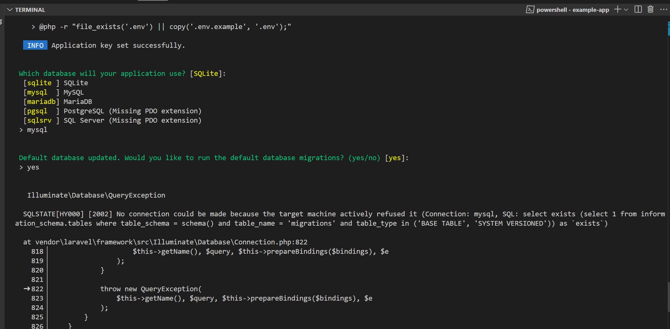This screenshot has height=329, width=670.
Task: Click the blue marker atop the scrollbar
Action: 668,28
